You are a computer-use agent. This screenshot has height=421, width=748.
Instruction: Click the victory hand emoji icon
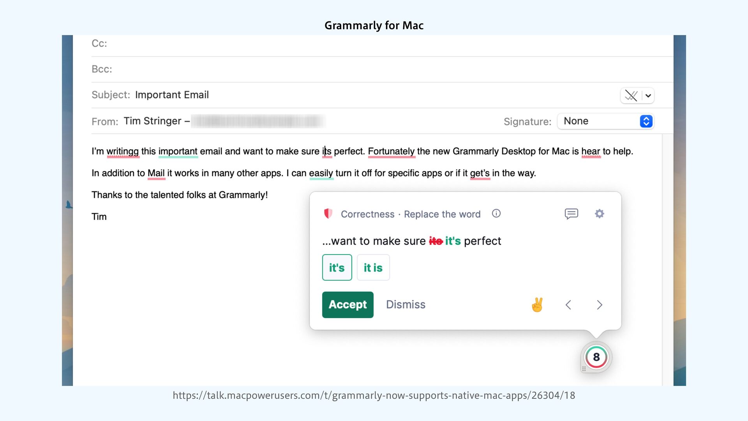pyautogui.click(x=537, y=304)
